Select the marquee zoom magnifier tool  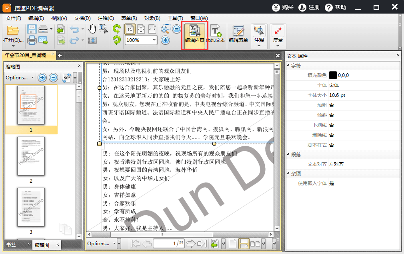click(165, 29)
